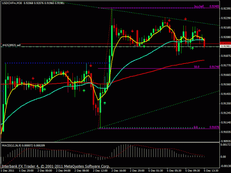Viewport: 231px width, 173px height.
Task: Click the 0.91560 price axis label
Action: (226, 84)
